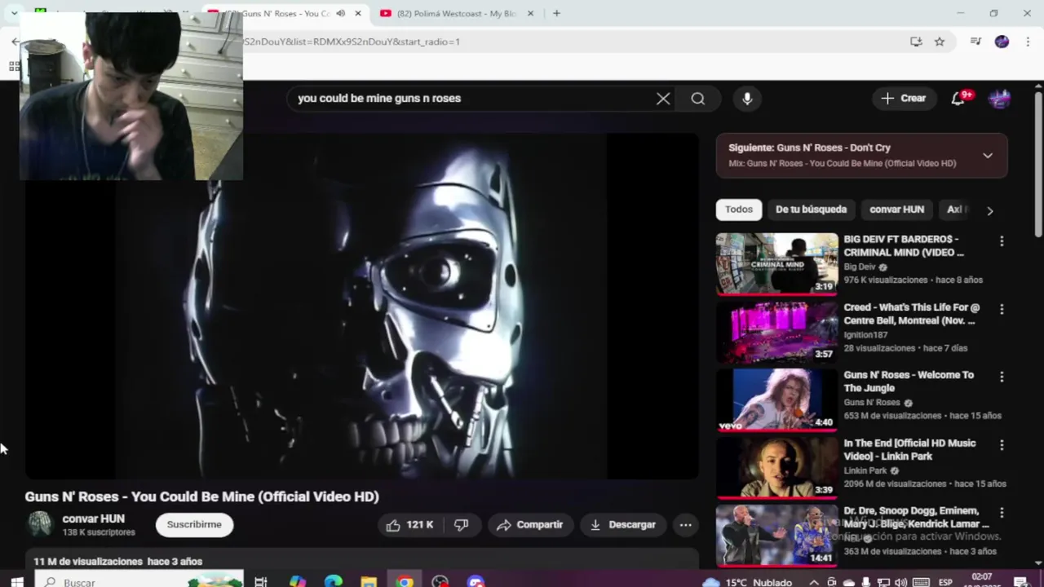
Task: Select convar HUN filter chip
Action: point(896,210)
